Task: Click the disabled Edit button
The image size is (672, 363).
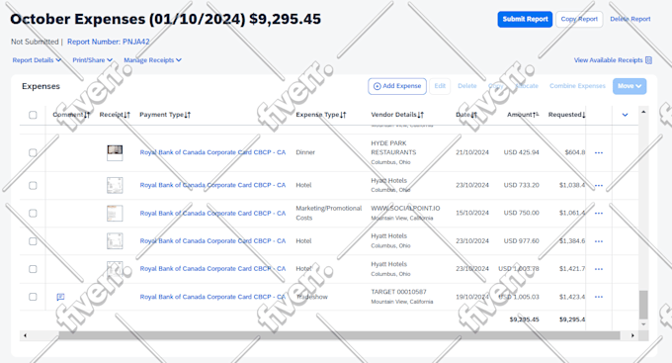Action: click(440, 86)
